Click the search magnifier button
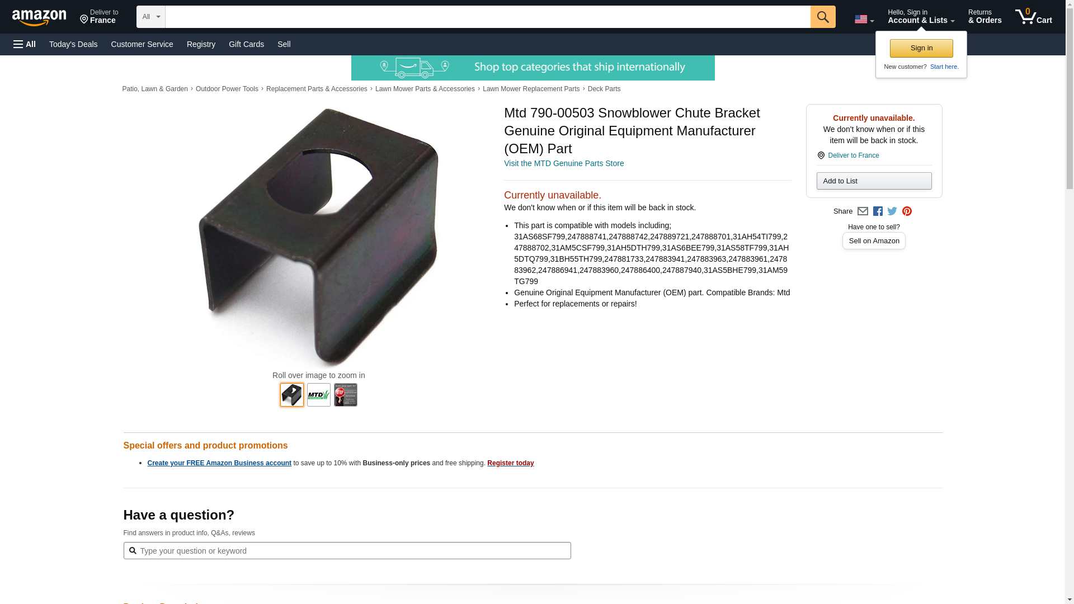This screenshot has height=604, width=1074. [822, 17]
